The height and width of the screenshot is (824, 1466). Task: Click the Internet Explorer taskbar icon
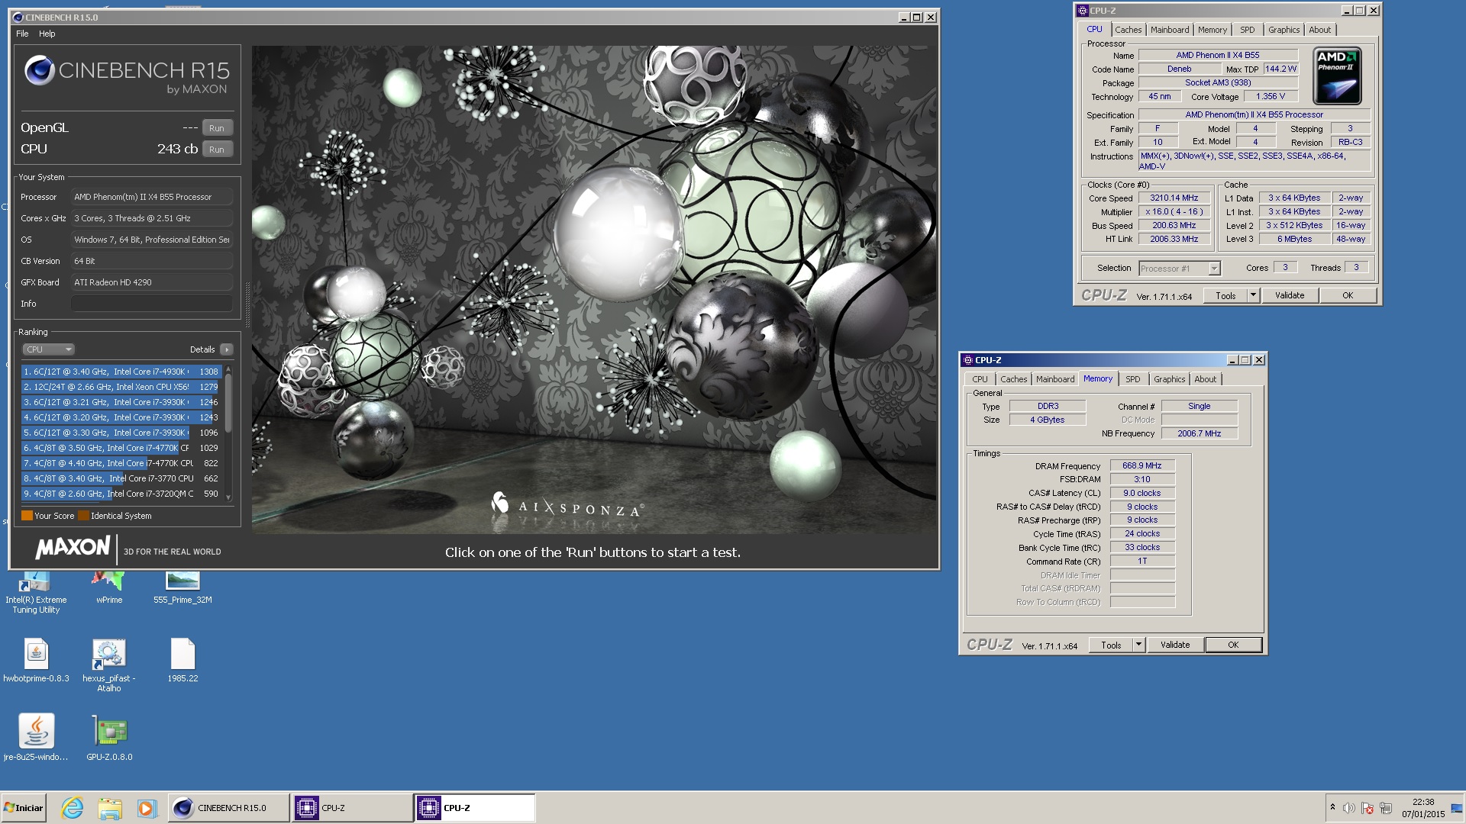pos(73,808)
